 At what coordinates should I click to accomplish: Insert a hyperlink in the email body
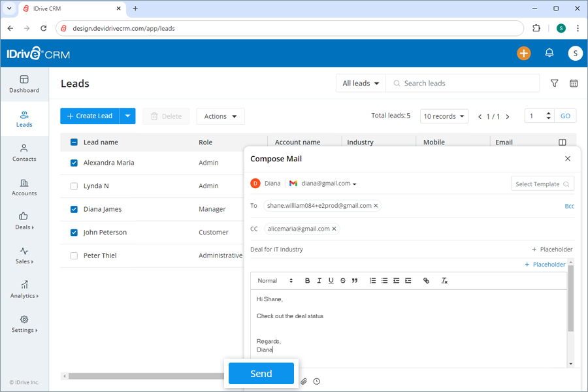coord(427,280)
